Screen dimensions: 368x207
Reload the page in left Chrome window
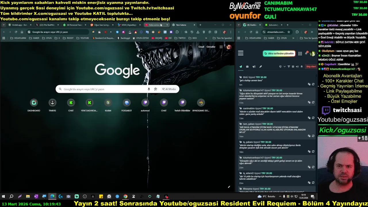click(16, 32)
